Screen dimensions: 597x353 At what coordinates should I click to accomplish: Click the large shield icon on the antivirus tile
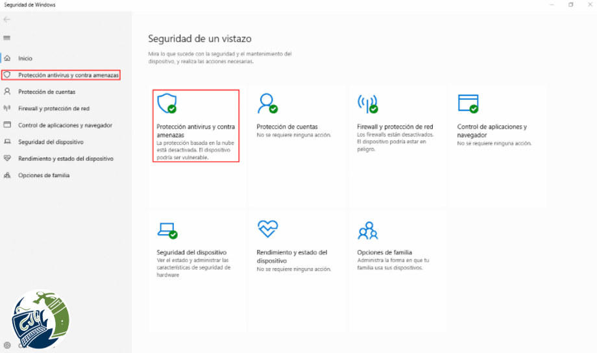coord(167,104)
